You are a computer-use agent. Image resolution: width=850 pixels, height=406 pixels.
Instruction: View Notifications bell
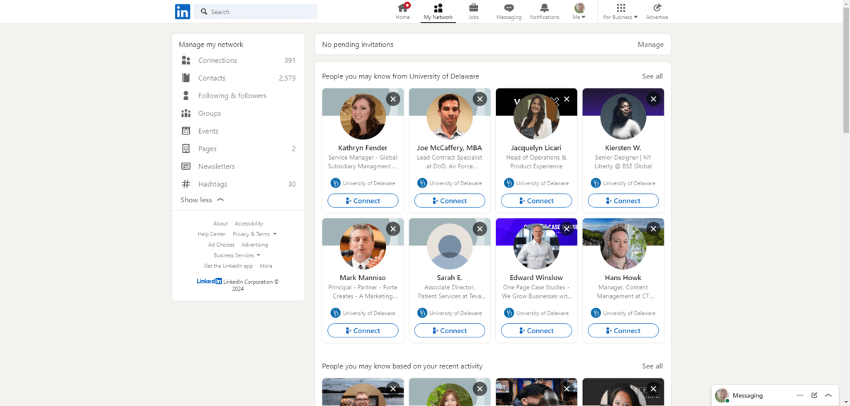click(544, 11)
